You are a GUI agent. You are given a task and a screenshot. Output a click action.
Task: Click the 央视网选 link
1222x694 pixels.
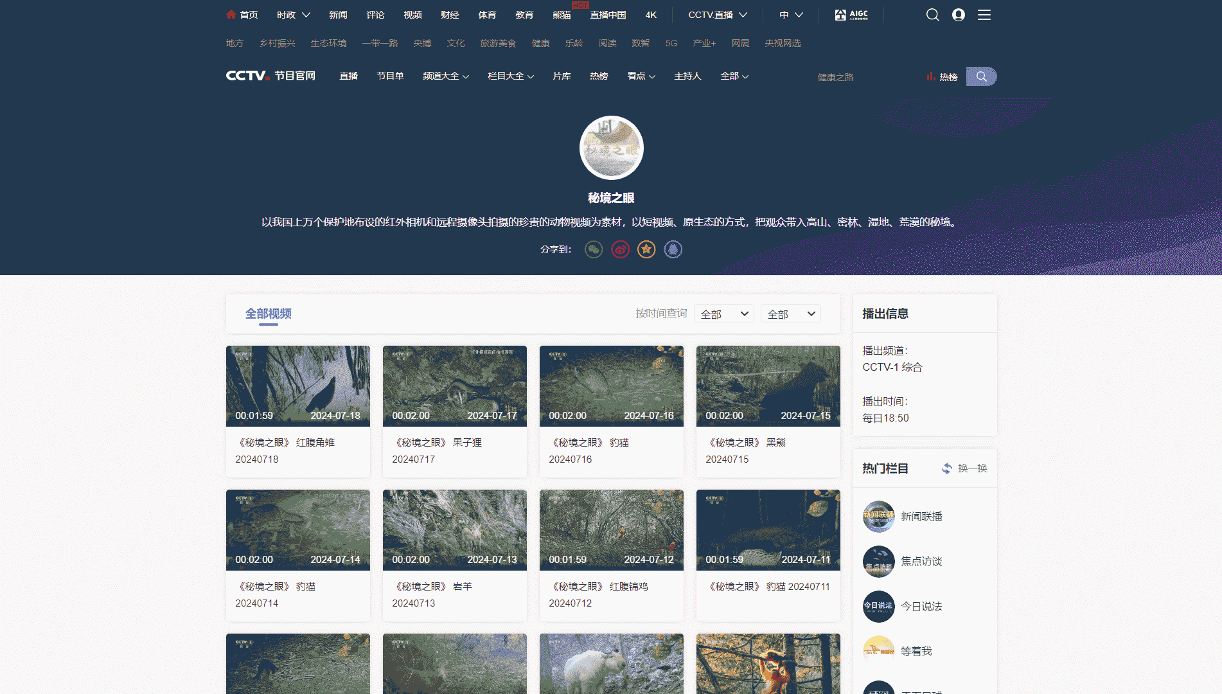[x=783, y=43]
